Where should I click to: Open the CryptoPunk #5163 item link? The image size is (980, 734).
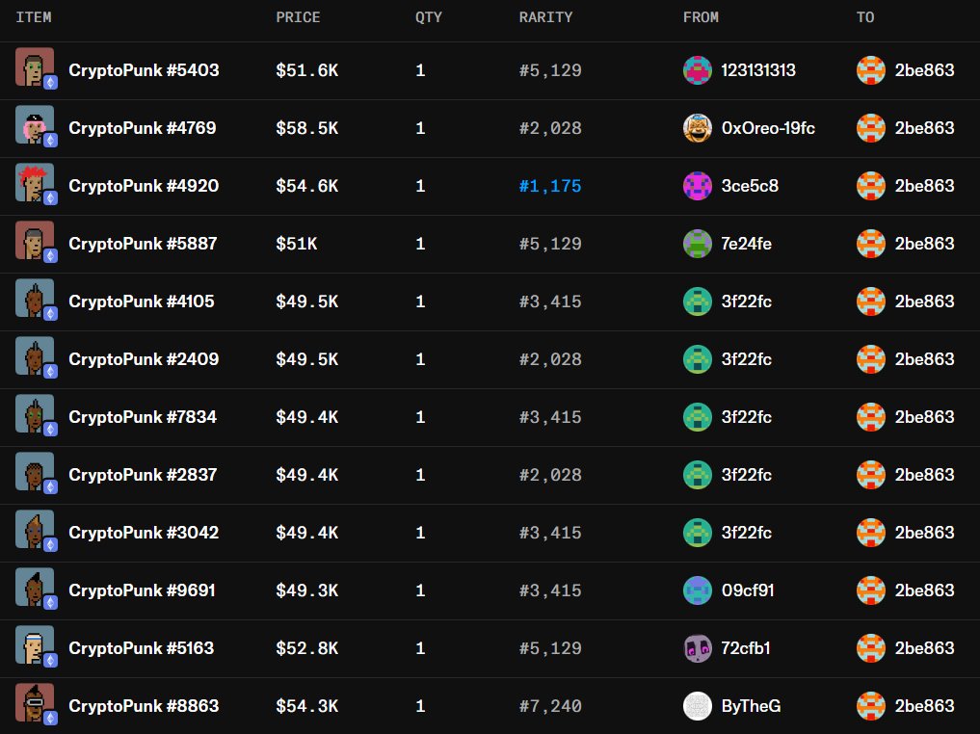pos(142,648)
